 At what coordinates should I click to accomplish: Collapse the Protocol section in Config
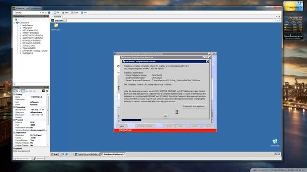(14, 120)
